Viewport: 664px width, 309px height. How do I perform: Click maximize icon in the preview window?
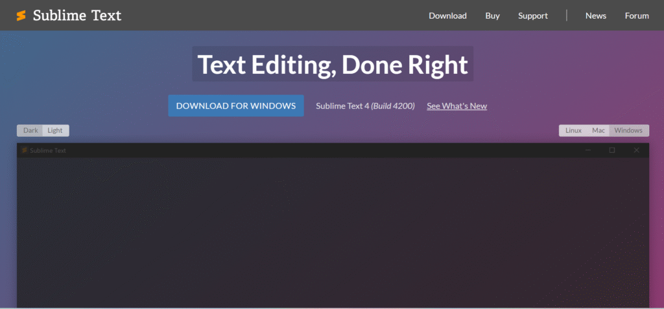coord(611,150)
